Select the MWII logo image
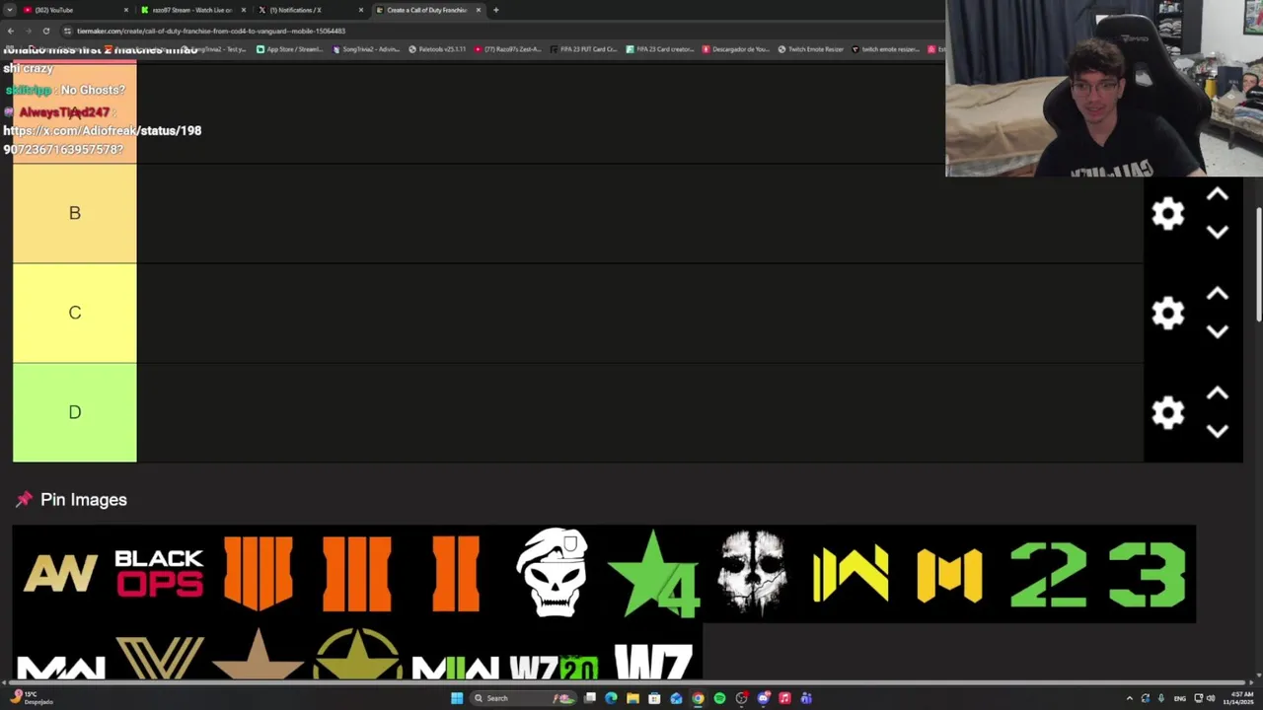 tap(456, 653)
